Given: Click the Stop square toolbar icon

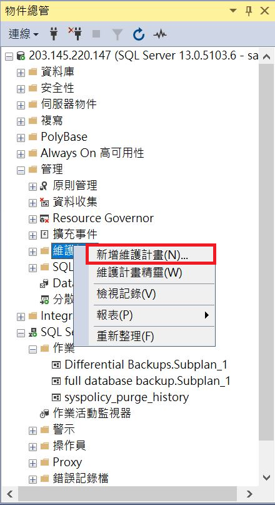Looking at the screenshot, I should [96, 34].
